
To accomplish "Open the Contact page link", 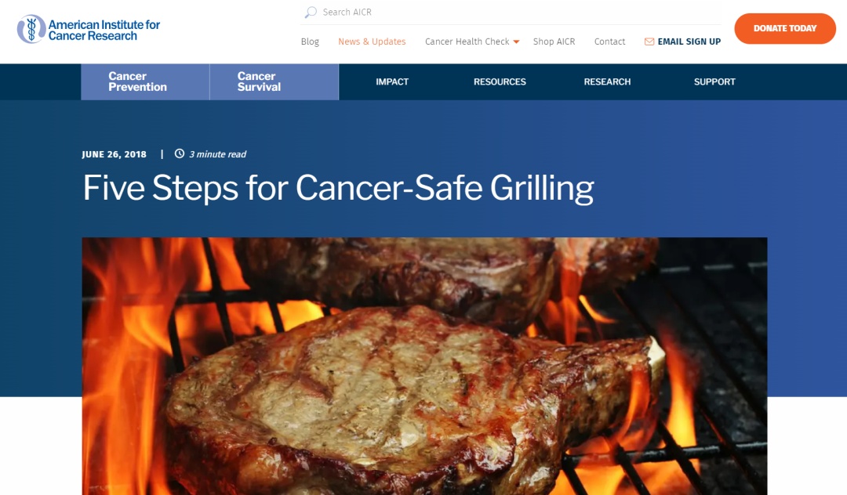I will point(609,42).
